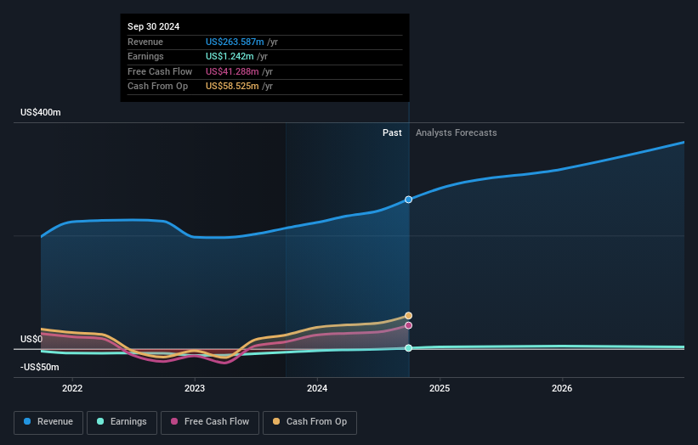Click the blue Revenue data point marker
This screenshot has width=698, height=445.
pyautogui.click(x=408, y=200)
